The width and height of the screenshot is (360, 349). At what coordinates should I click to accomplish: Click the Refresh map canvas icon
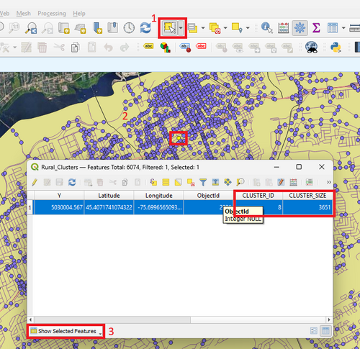pos(145,28)
